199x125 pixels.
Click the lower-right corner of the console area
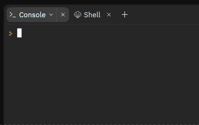195,121
